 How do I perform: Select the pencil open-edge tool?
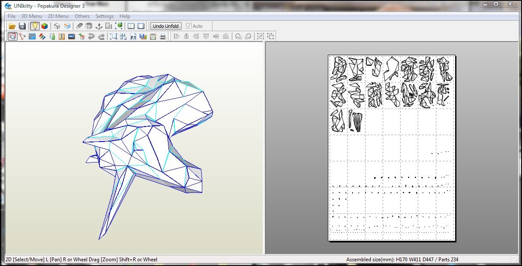coord(79,26)
